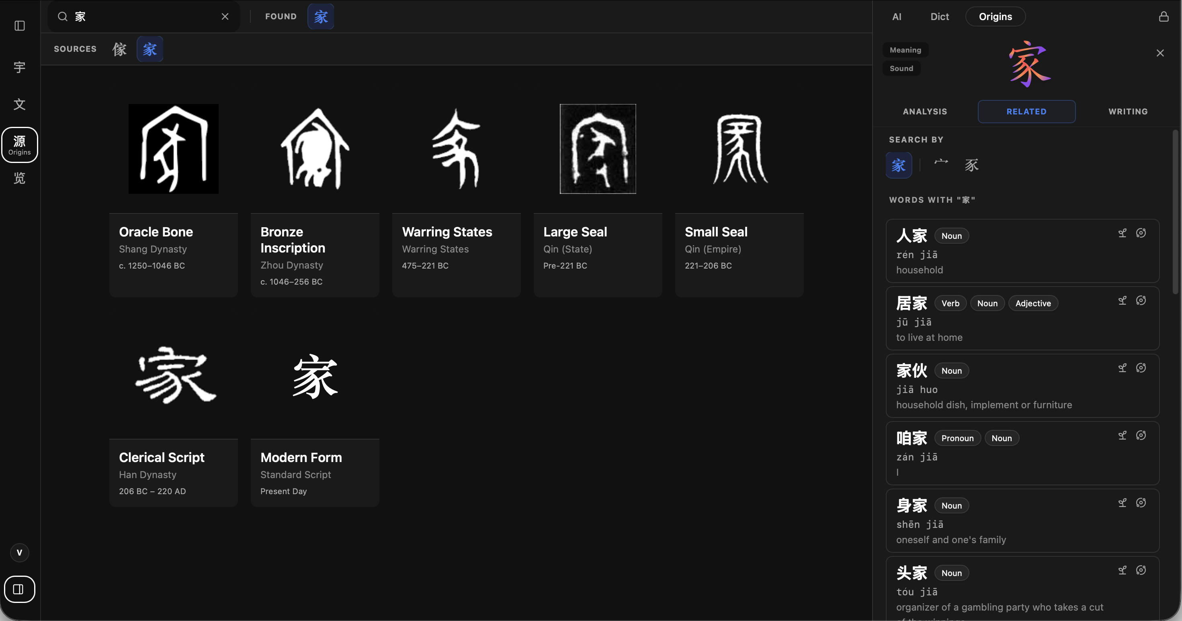1182x621 pixels.
Task: Open the WRITING tab
Action: [1128, 111]
